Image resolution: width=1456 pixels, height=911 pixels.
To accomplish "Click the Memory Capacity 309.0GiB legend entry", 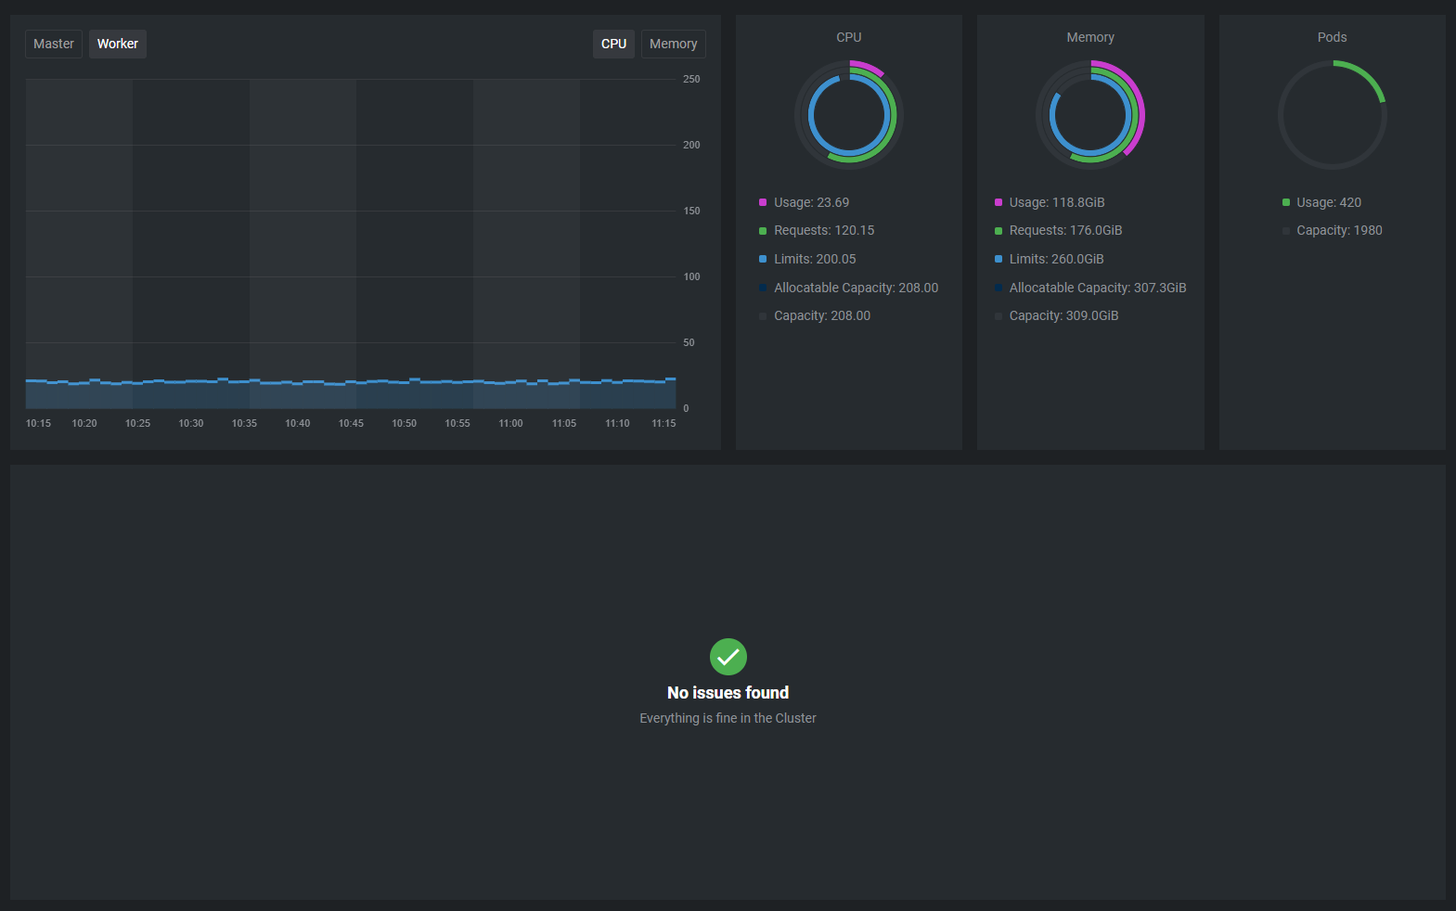I will click(1063, 315).
